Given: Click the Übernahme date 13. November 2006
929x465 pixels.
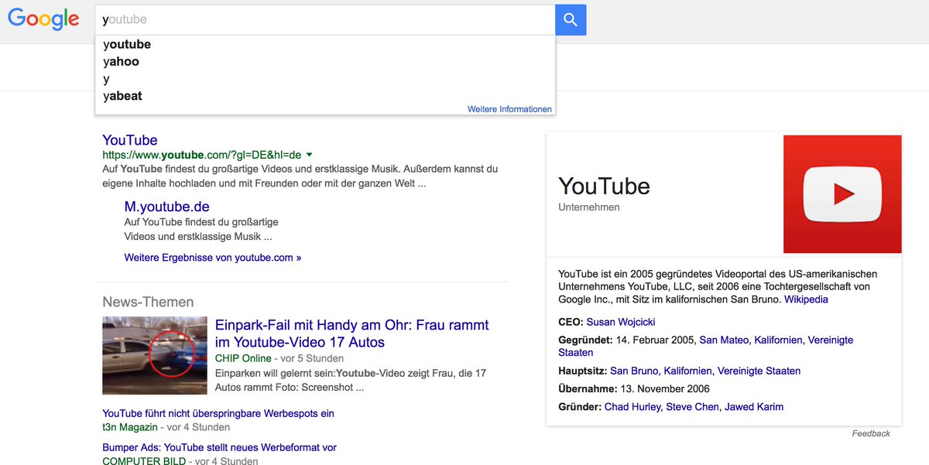Looking at the screenshot, I should pyautogui.click(x=665, y=388).
